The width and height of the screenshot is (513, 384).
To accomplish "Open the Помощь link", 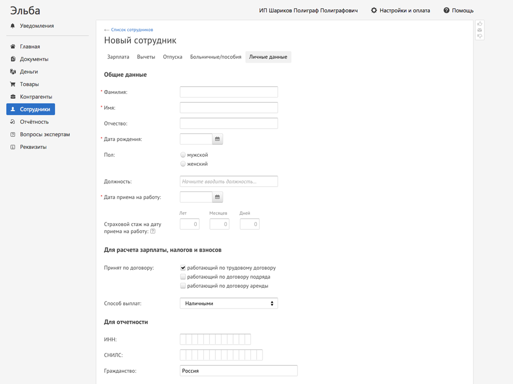I will [x=462, y=10].
